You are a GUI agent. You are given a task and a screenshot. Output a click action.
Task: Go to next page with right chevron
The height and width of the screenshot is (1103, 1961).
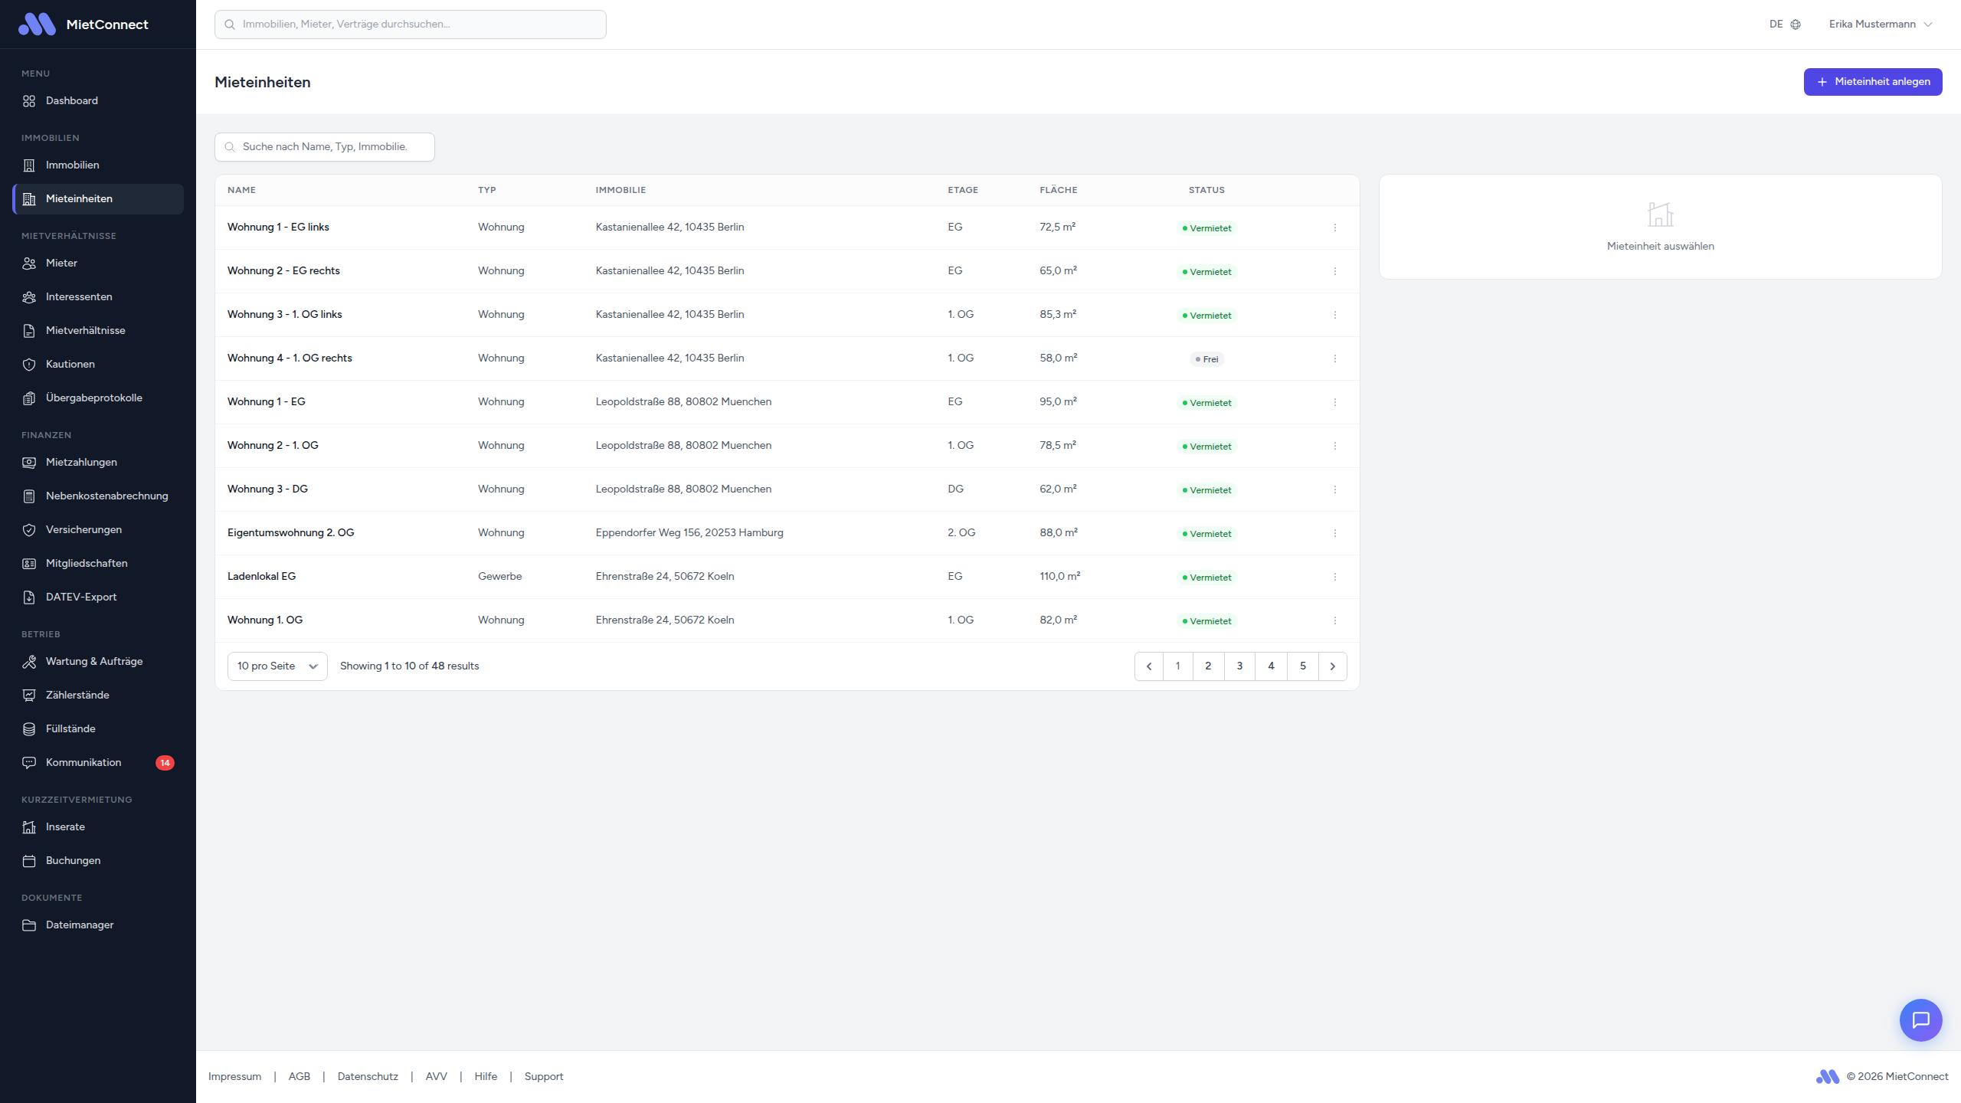(1332, 666)
